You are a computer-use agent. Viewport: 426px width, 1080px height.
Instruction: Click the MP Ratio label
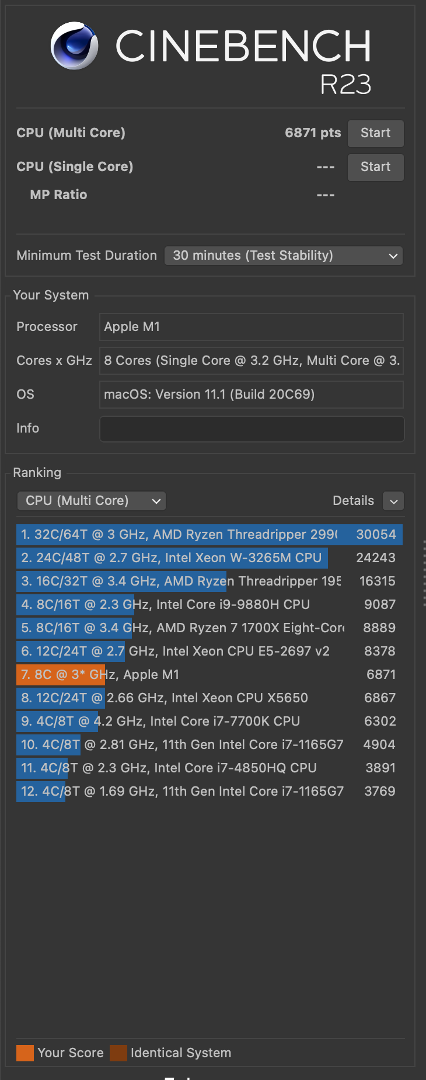click(x=58, y=195)
